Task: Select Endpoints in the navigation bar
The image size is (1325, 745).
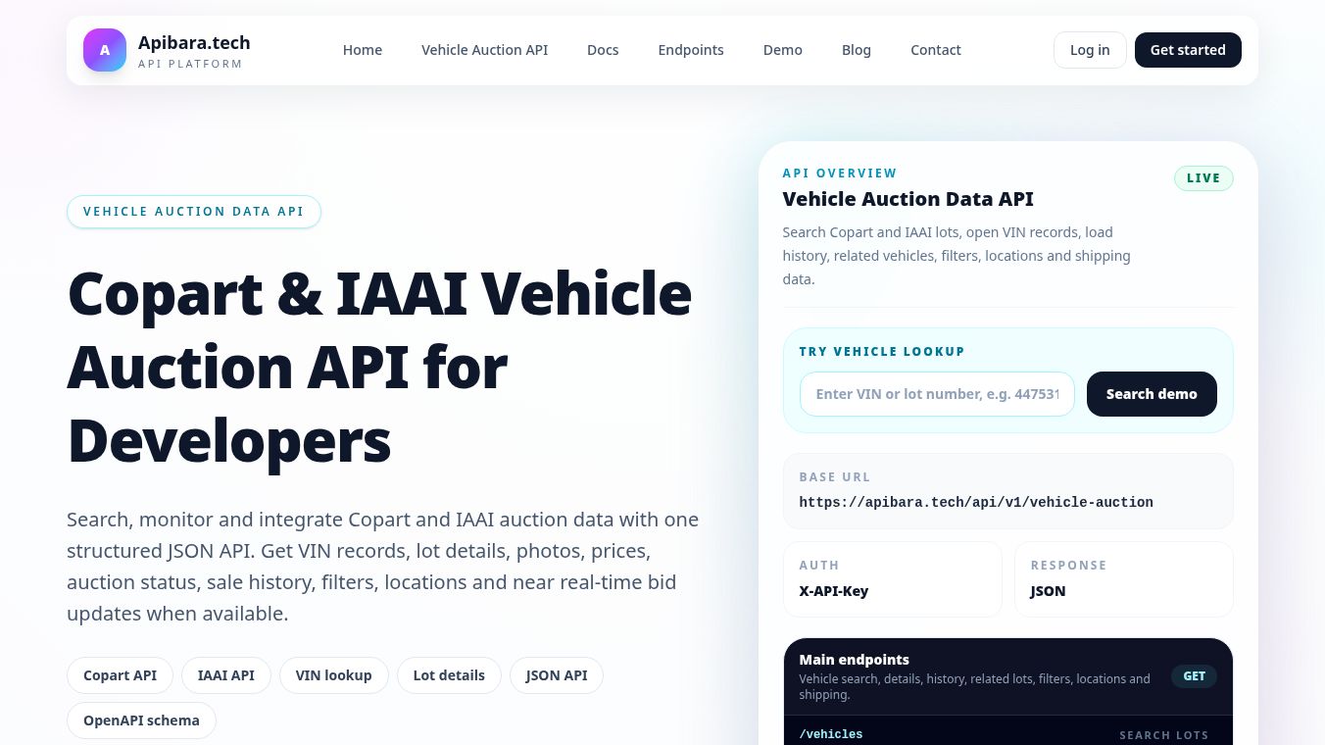Action: 691,50
